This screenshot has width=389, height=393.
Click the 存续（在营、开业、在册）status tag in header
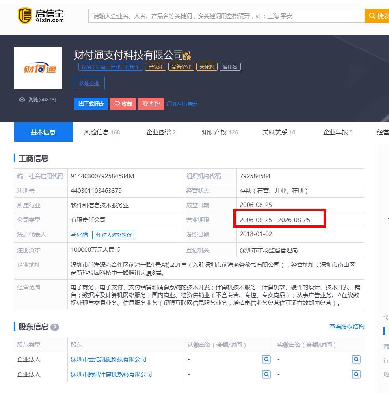click(110, 67)
